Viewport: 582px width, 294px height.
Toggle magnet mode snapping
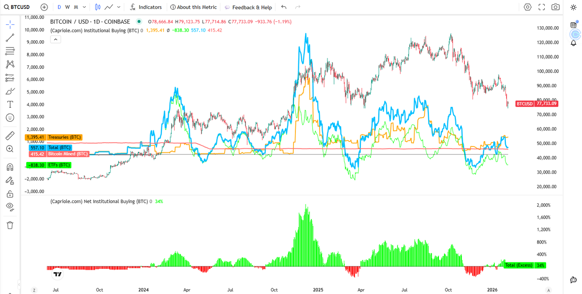click(10, 167)
